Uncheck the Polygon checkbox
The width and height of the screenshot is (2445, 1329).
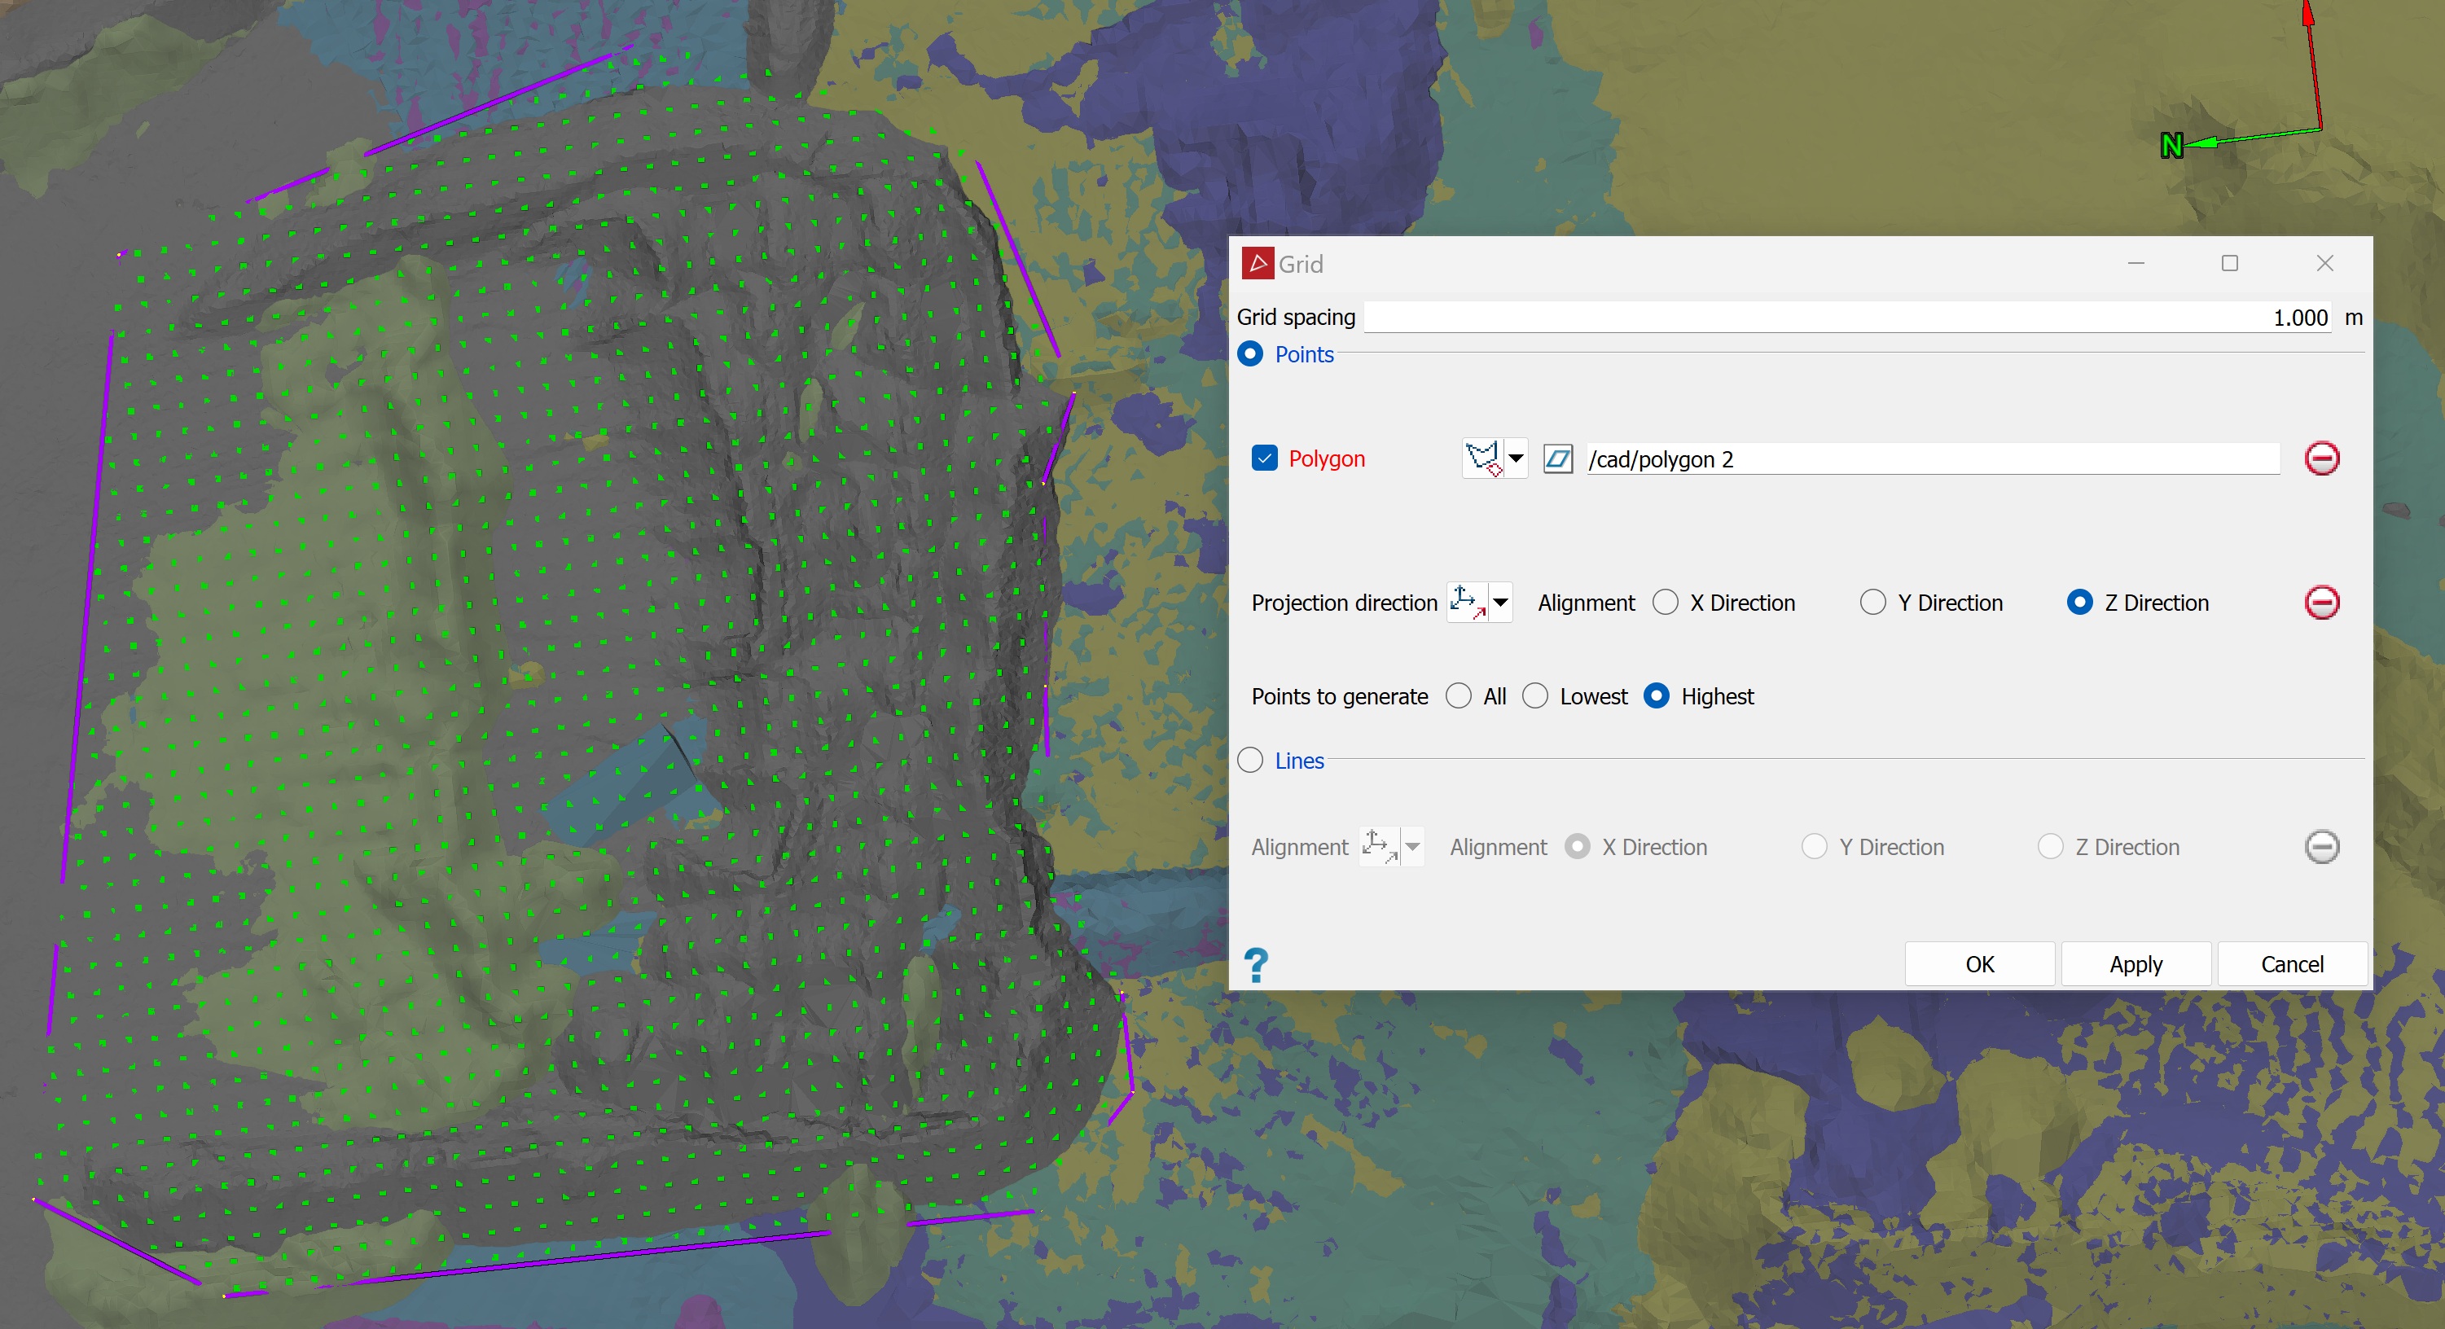pyautogui.click(x=1264, y=458)
